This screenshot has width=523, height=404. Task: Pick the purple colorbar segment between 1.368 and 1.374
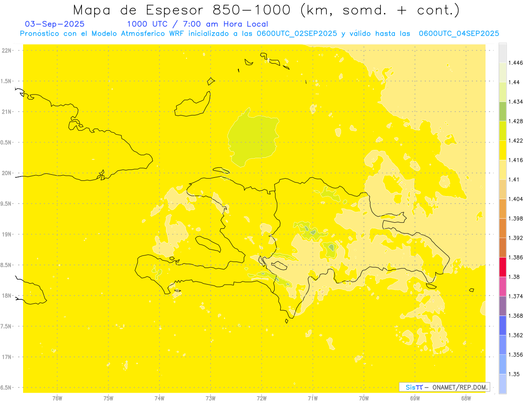503,306
